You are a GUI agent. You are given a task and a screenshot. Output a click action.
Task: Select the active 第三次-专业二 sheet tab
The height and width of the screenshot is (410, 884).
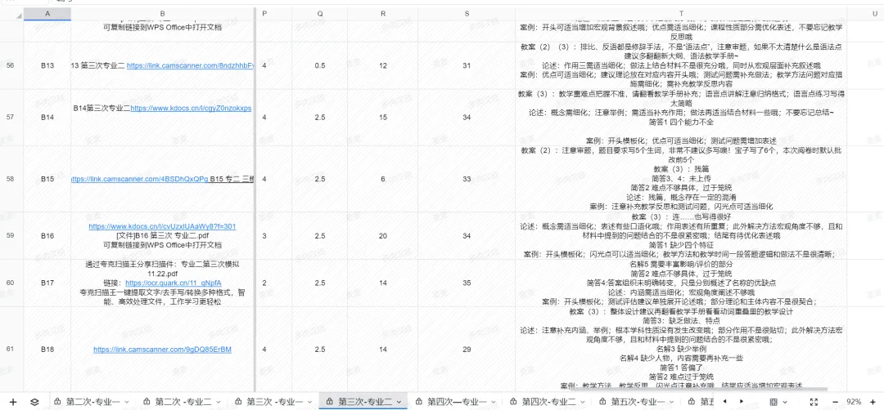(365, 402)
